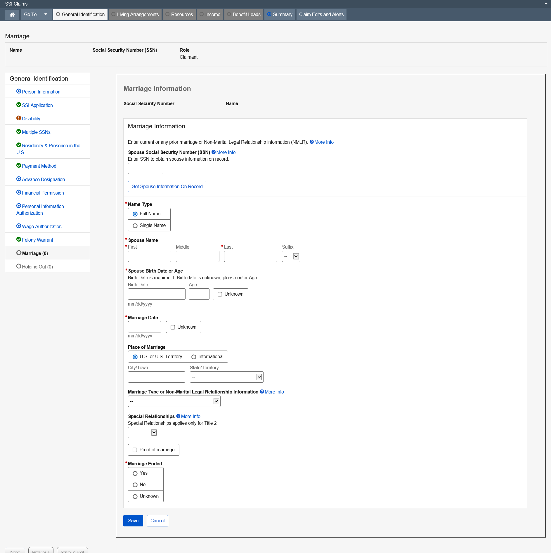Image resolution: width=551 pixels, height=553 pixels.
Task: Expand the State/Territory dropdown
Action: pyautogui.click(x=226, y=377)
